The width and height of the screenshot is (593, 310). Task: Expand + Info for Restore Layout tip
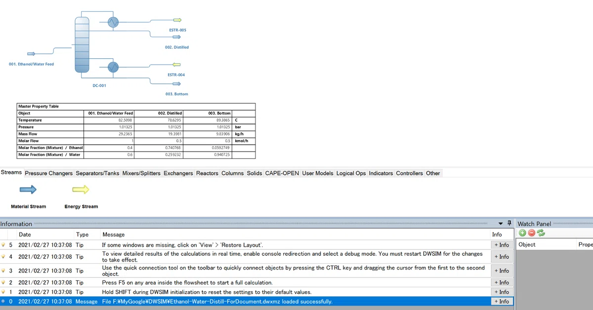click(x=502, y=245)
